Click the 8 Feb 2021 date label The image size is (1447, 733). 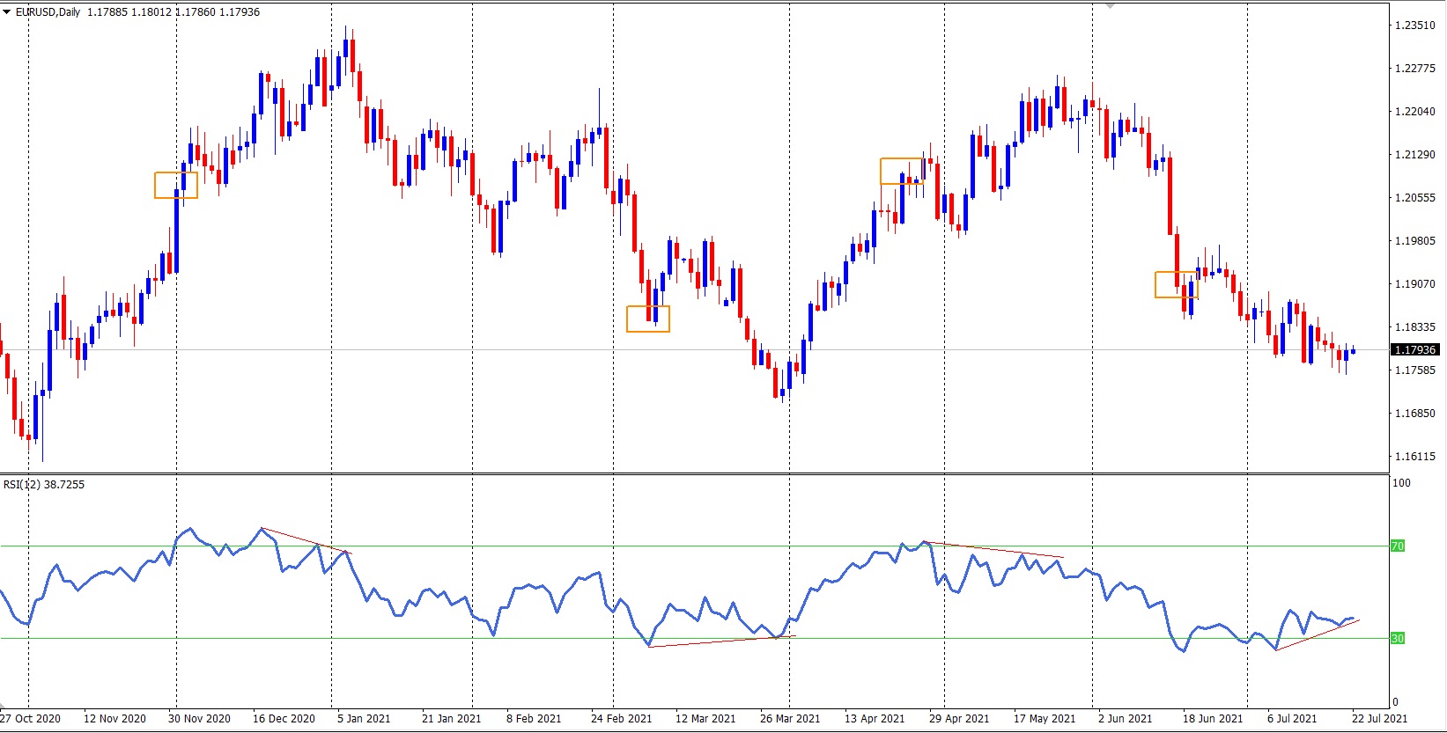click(534, 719)
